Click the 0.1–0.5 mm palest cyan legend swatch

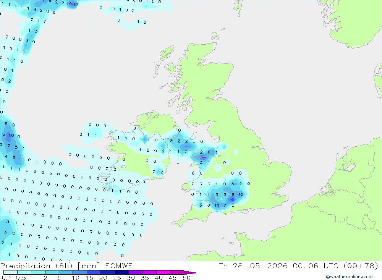tap(10, 272)
